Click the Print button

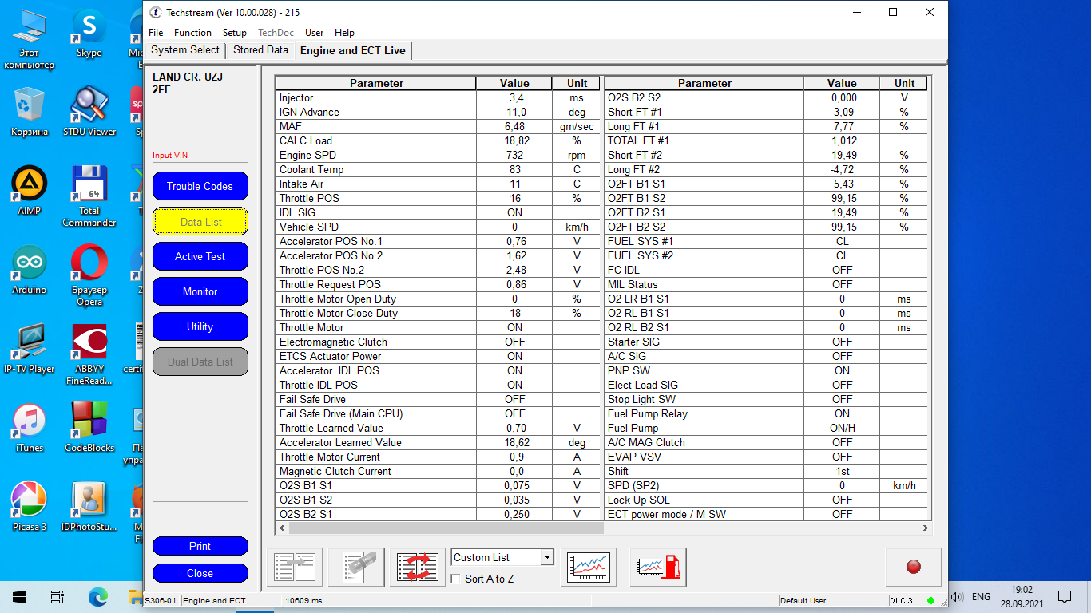[x=200, y=546]
